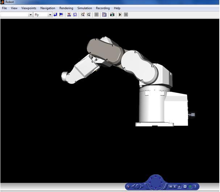Click the Straighten up toolbar icon
This screenshot has height=192, width=220.
tap(69, 15)
